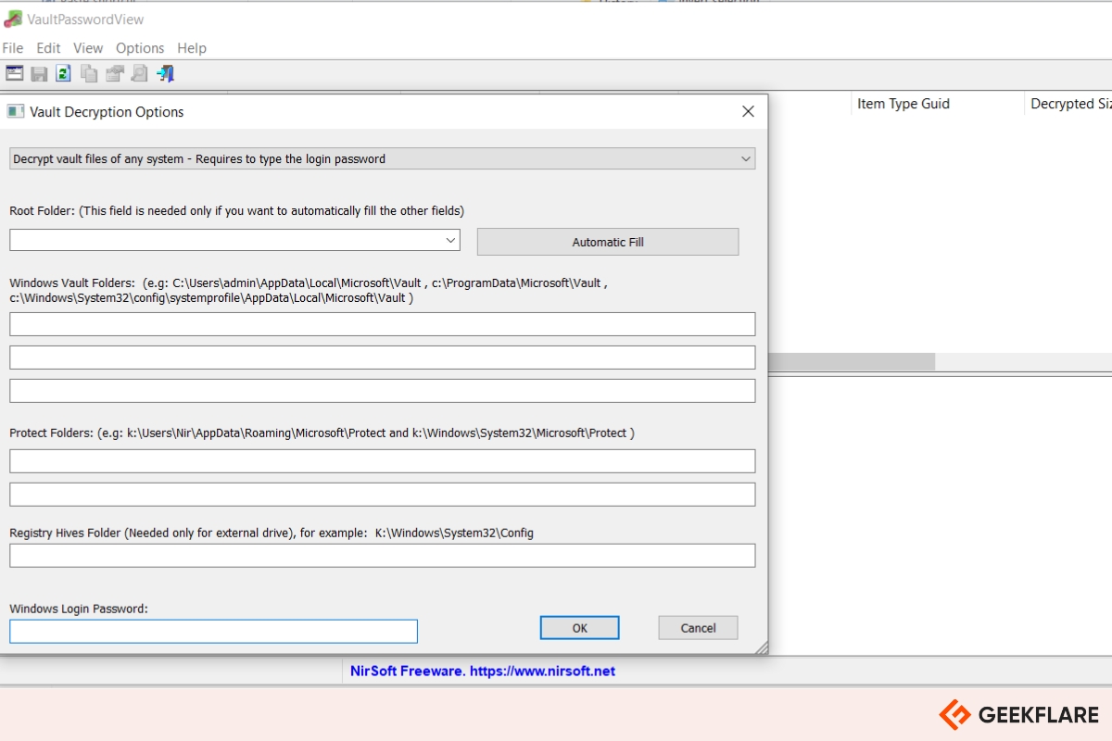
Task: Click the Registry Hives Folder label text
Action: coord(272,534)
